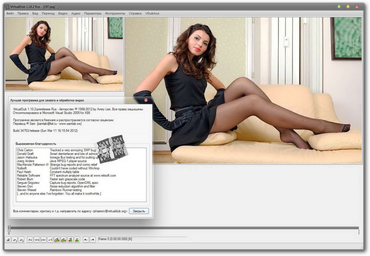Open the Видео menu
The width and height of the screenshot is (370, 256).
[63, 13]
